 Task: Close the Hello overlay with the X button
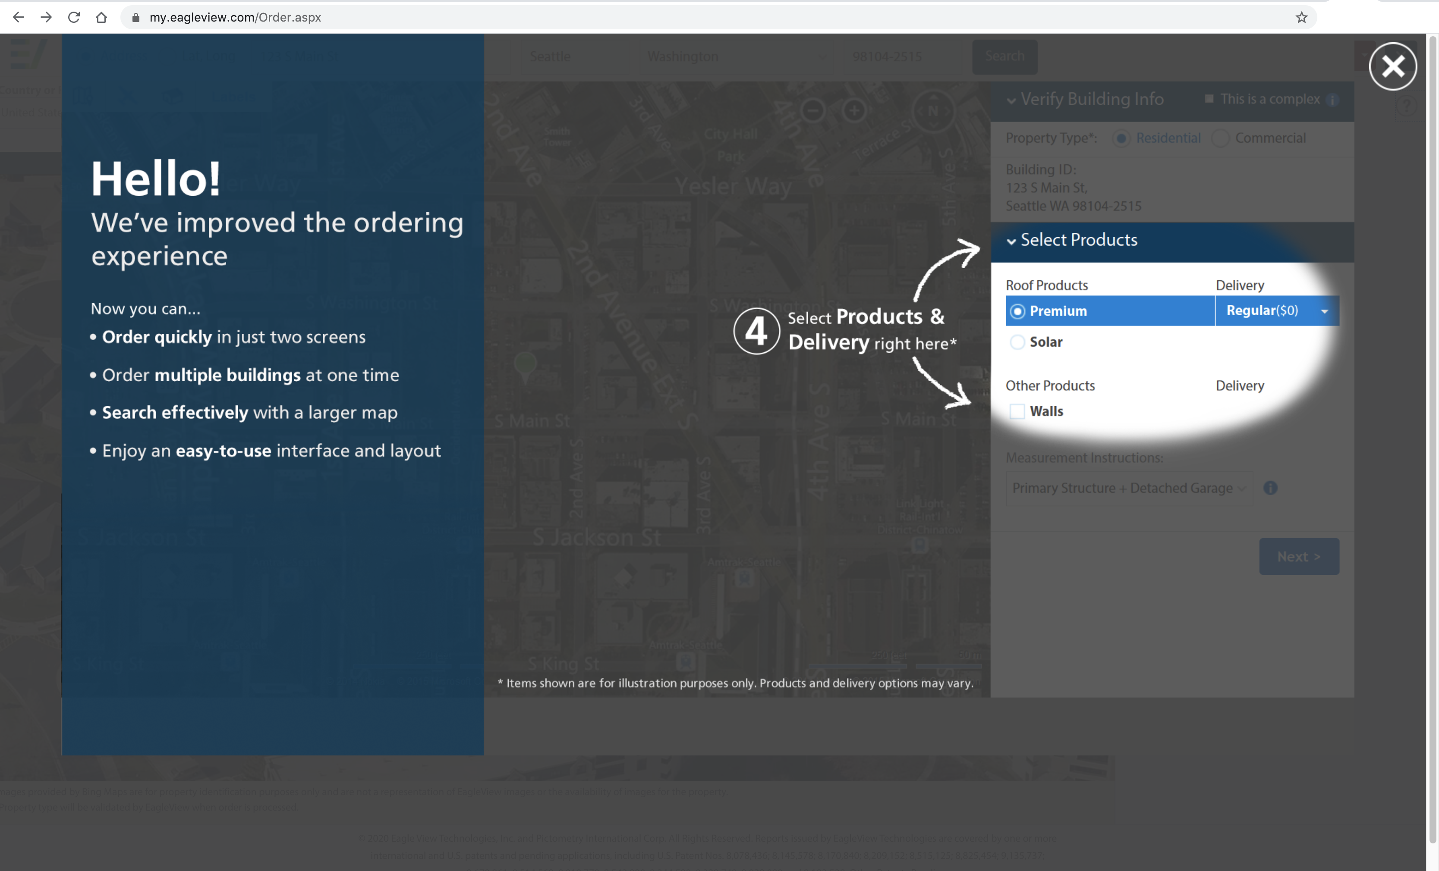[1393, 66]
